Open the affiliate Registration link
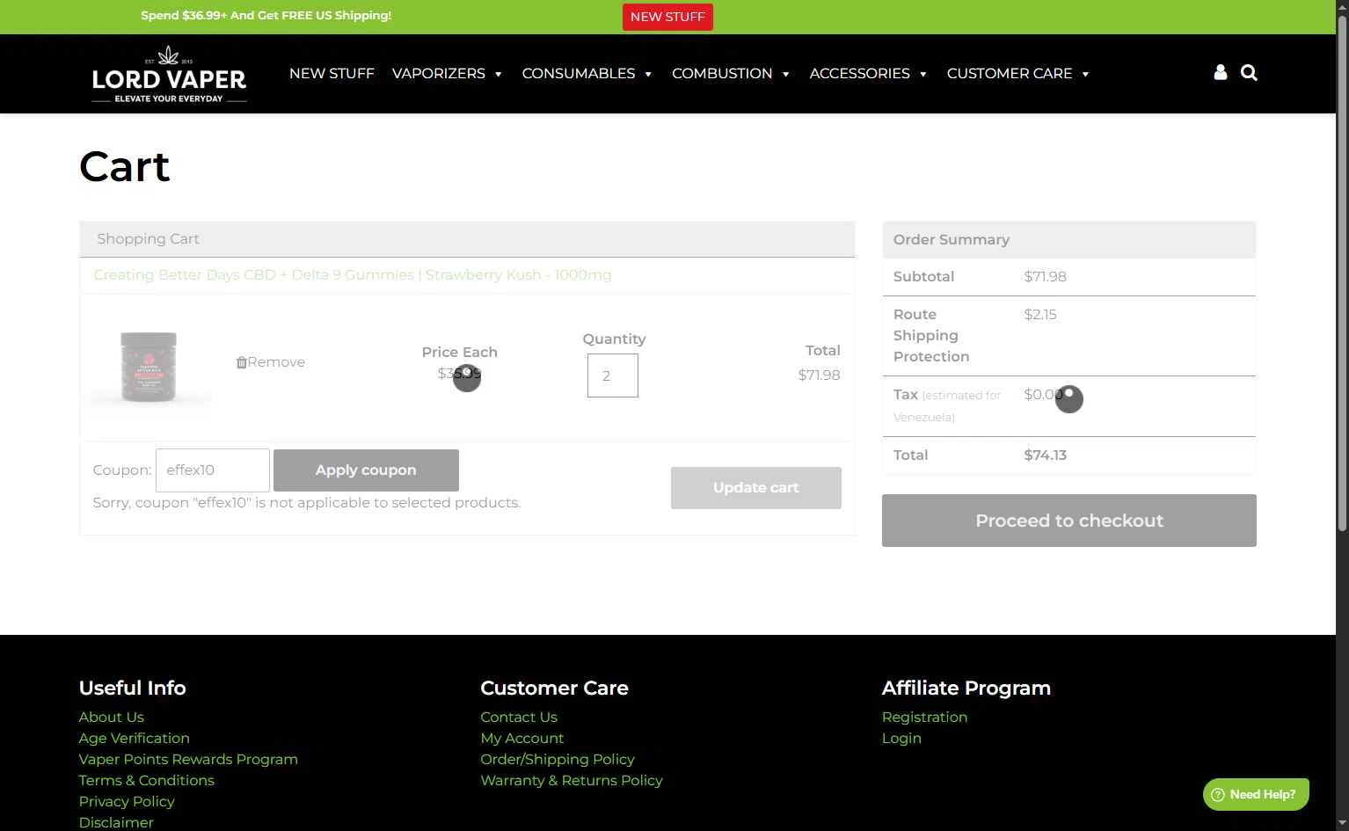Viewport: 1349px width, 831px height. point(924,717)
